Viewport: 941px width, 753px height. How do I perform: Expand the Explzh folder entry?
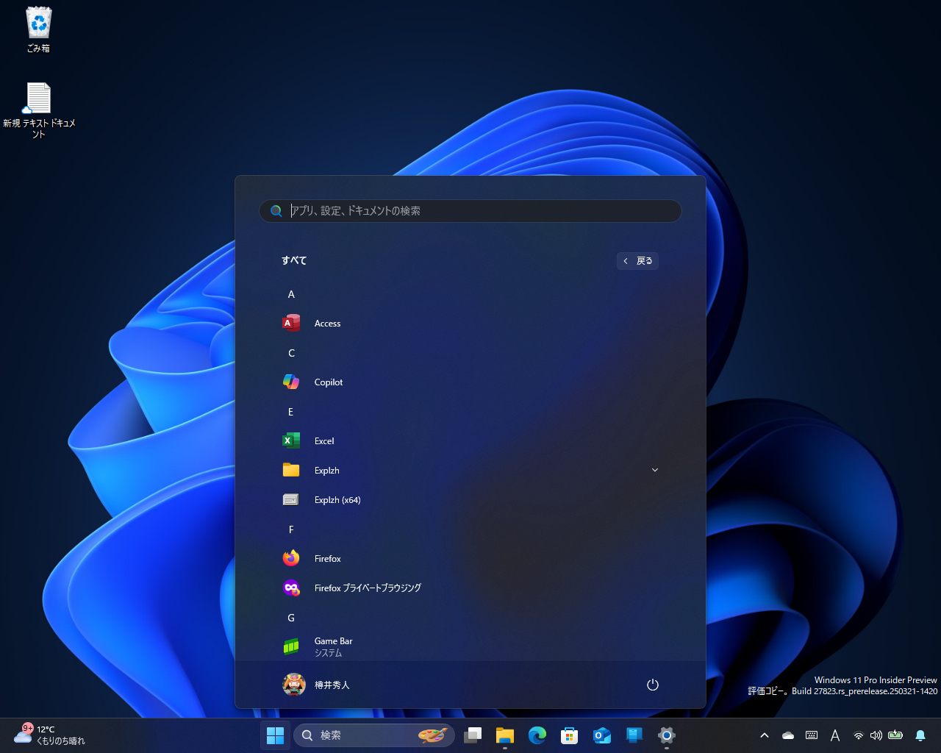point(654,470)
